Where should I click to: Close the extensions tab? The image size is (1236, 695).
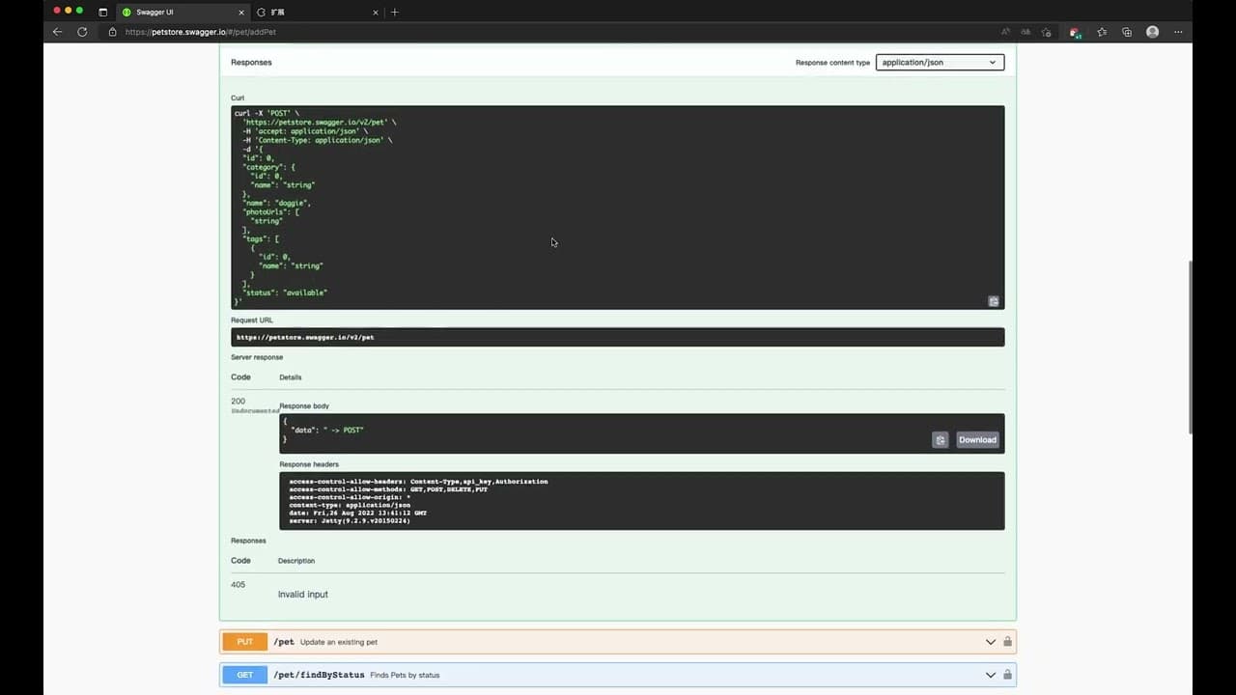tap(376, 12)
